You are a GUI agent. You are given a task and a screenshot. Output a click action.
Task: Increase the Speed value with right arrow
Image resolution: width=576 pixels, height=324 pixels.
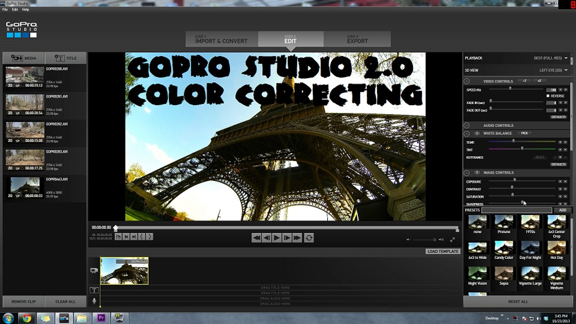566,90
